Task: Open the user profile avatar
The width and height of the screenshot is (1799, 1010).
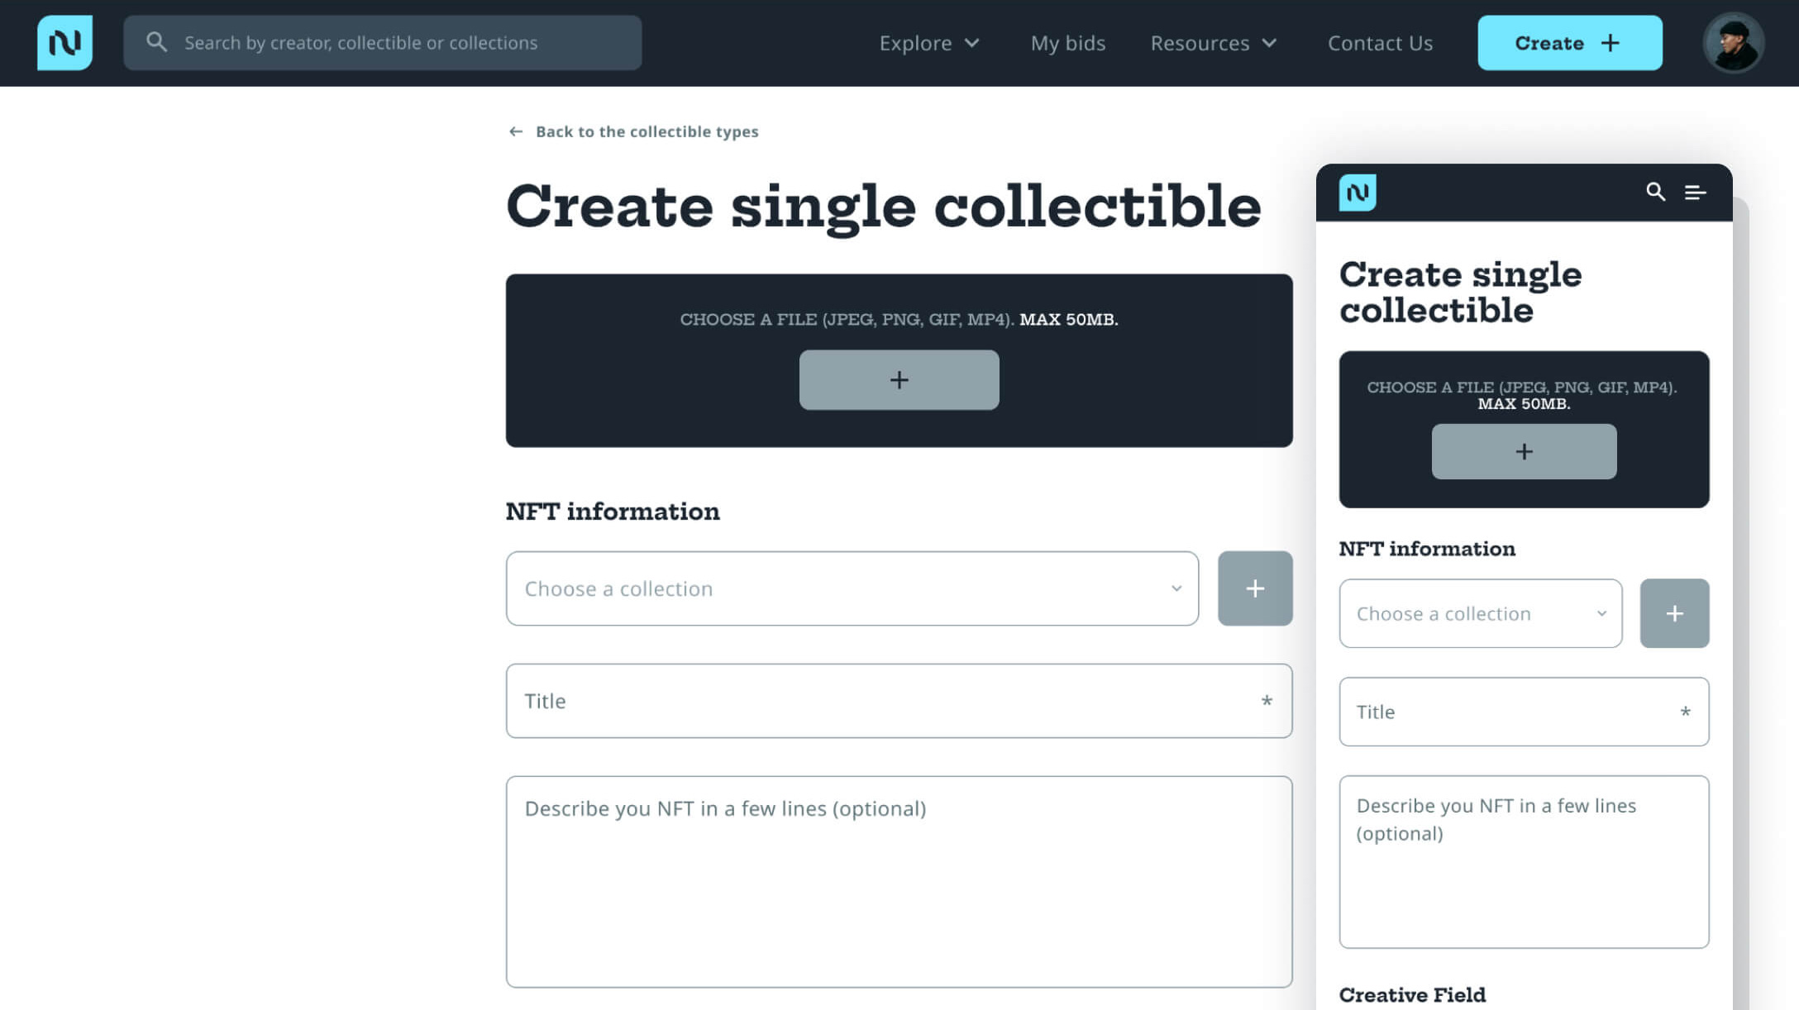Action: click(x=1733, y=43)
